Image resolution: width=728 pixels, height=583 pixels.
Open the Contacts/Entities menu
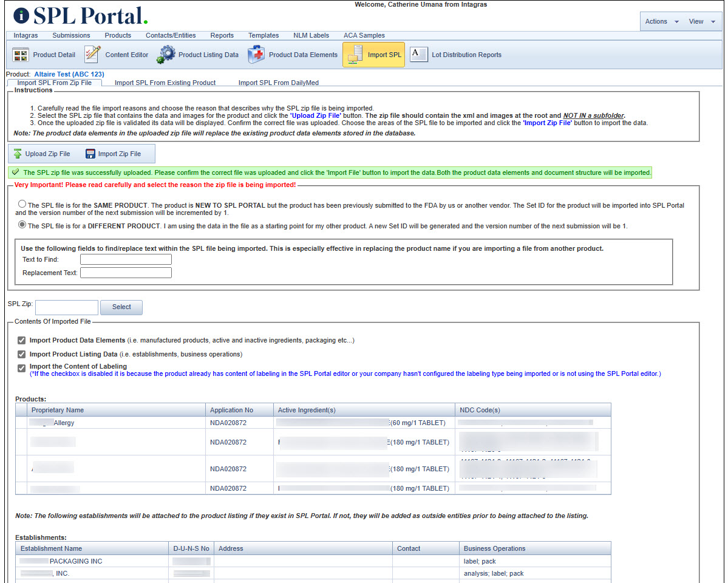(x=171, y=35)
